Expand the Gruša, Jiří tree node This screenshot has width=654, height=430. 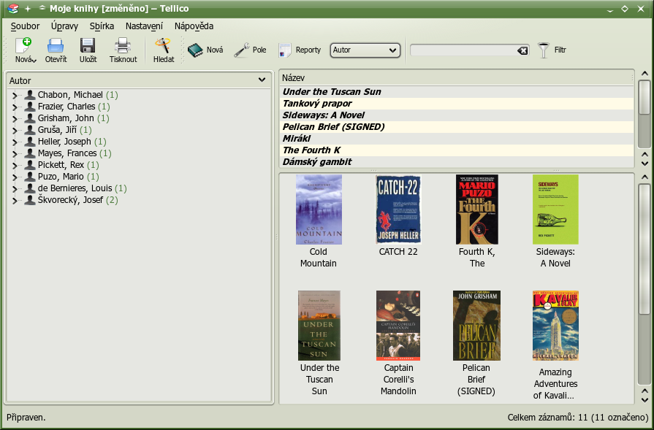15,131
